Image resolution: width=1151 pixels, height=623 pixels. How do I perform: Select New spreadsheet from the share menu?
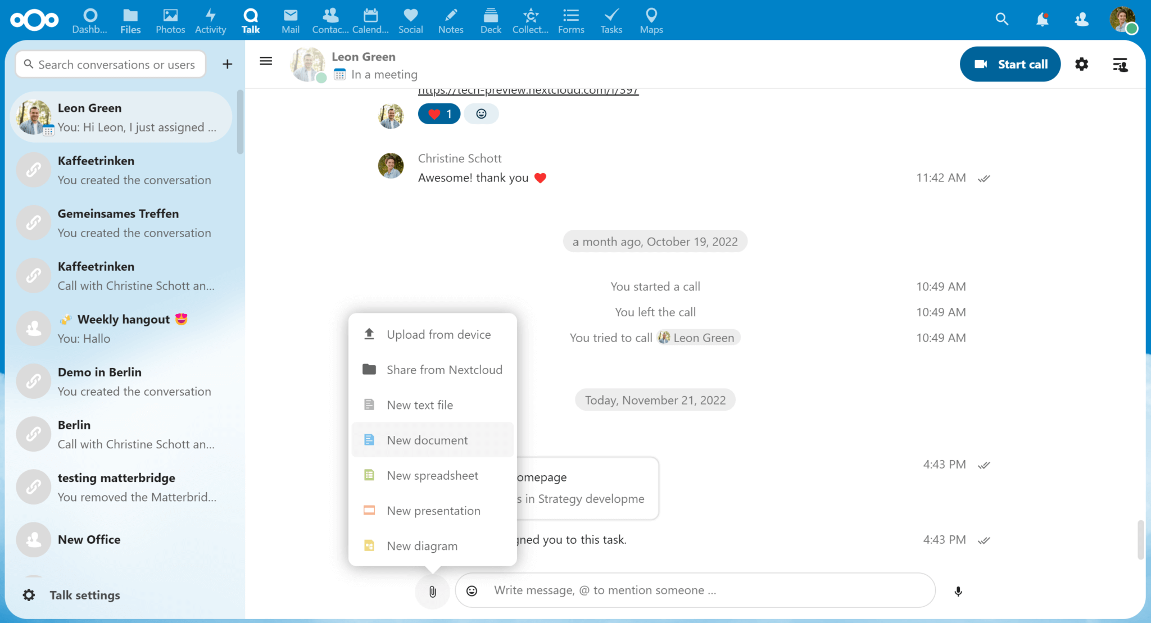point(432,475)
